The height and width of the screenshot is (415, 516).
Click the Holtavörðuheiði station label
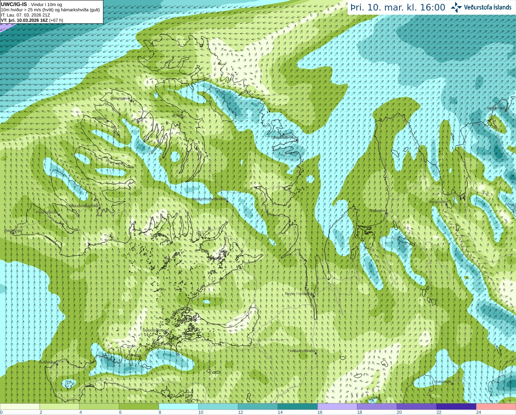point(302,351)
